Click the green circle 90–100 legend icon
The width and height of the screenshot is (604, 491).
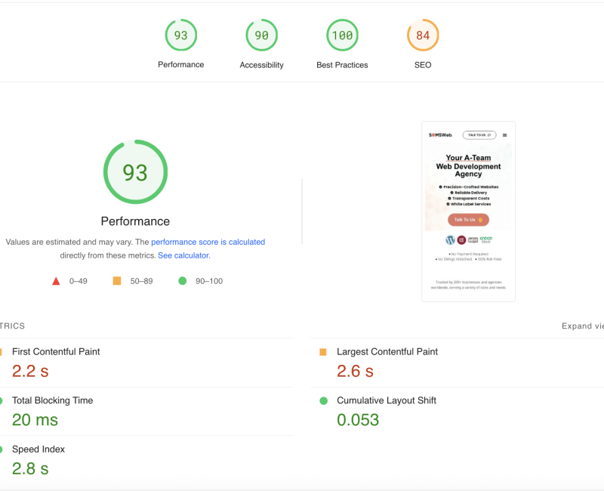[182, 281]
